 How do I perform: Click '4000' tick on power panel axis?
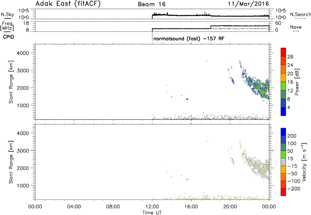23,53
